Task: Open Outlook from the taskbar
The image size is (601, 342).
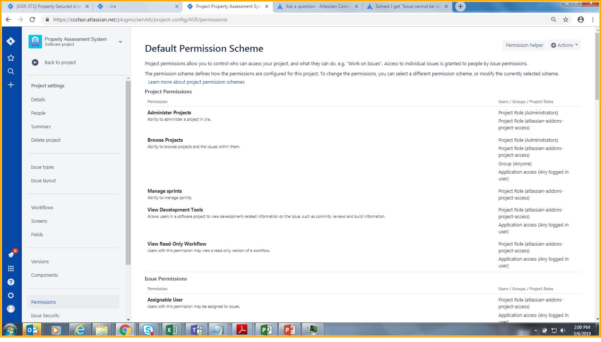Action: [32, 330]
